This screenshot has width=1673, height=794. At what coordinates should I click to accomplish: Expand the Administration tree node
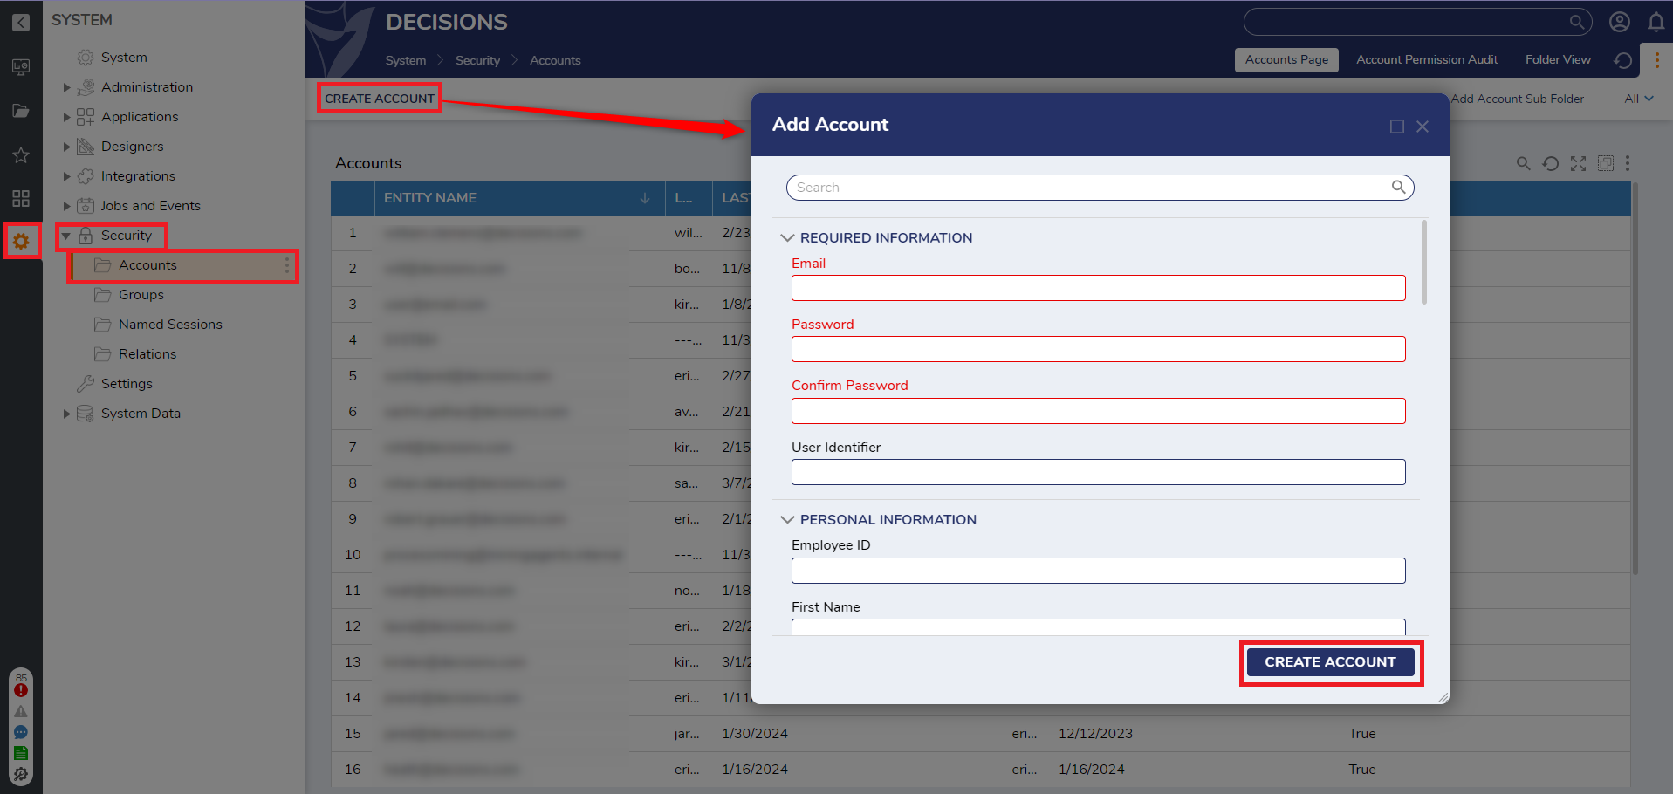[66, 87]
